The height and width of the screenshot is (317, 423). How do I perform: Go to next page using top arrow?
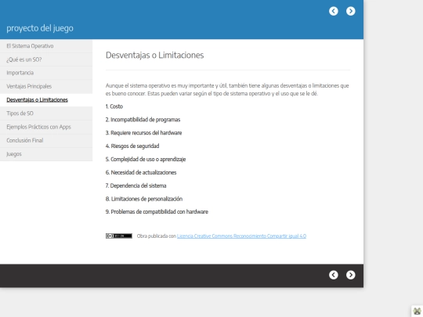click(351, 11)
